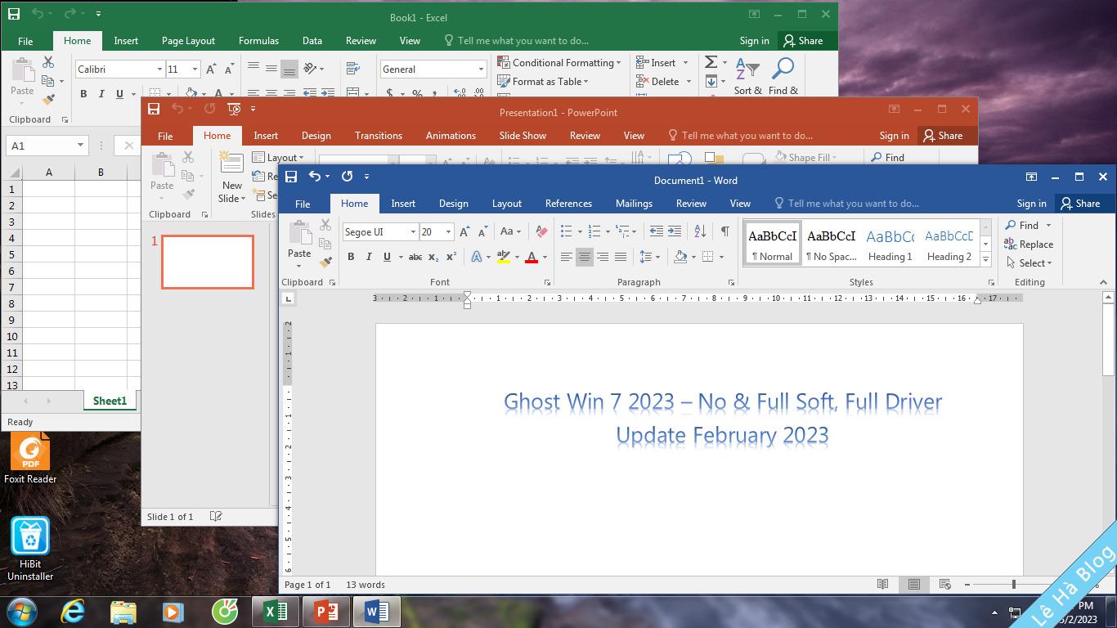Open the line spacing dropdown in Word

[x=650, y=257]
